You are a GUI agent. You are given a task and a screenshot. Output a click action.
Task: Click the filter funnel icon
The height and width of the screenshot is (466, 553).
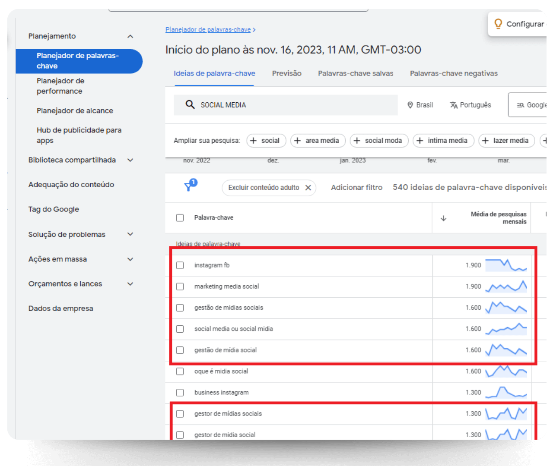[x=189, y=186]
